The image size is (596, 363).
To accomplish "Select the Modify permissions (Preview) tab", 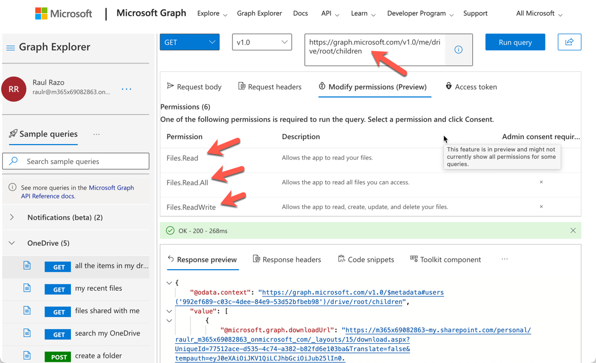I will (x=375, y=87).
